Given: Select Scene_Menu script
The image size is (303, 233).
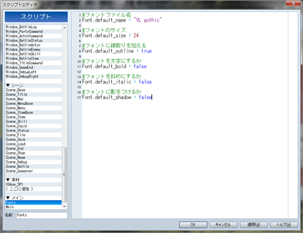Looking at the screenshot, I should [33, 108].
